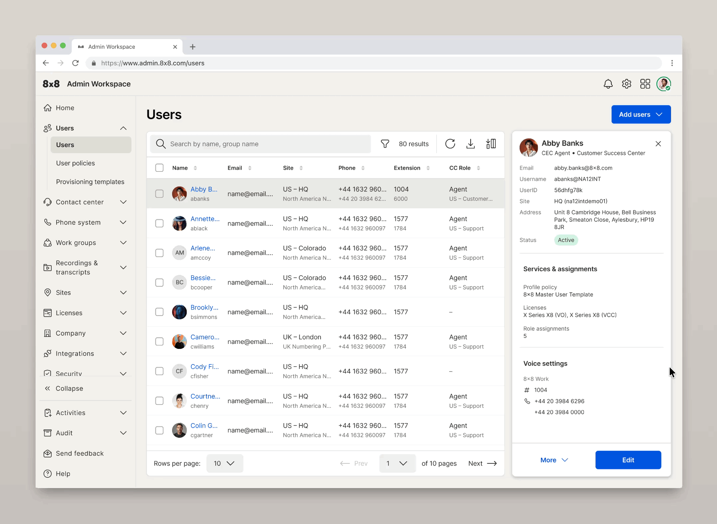Viewport: 717px width, 524px height.
Task: Open the notifications bell
Action: point(608,84)
